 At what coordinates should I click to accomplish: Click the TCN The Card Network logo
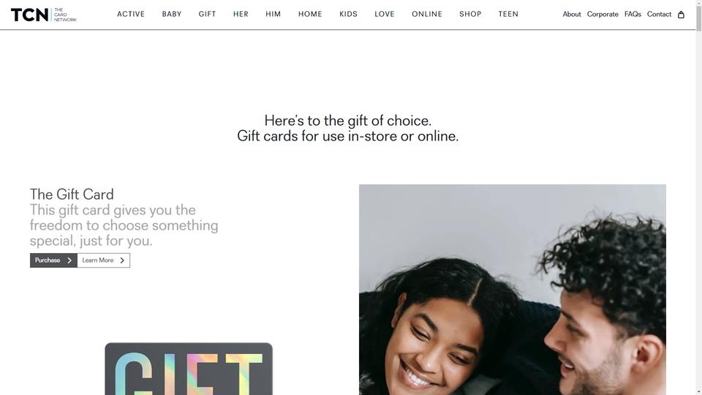[x=43, y=15]
